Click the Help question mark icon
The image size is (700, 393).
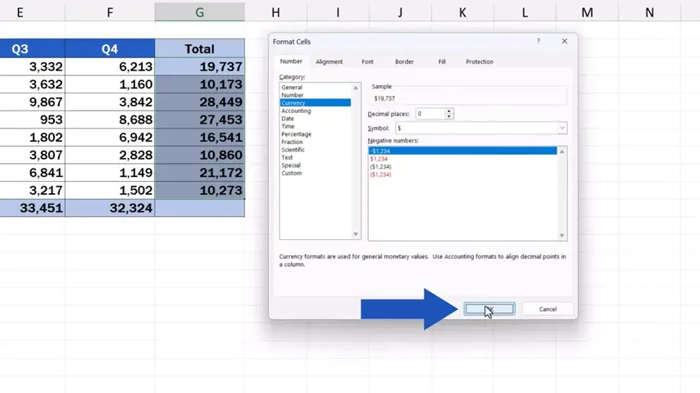tap(539, 41)
